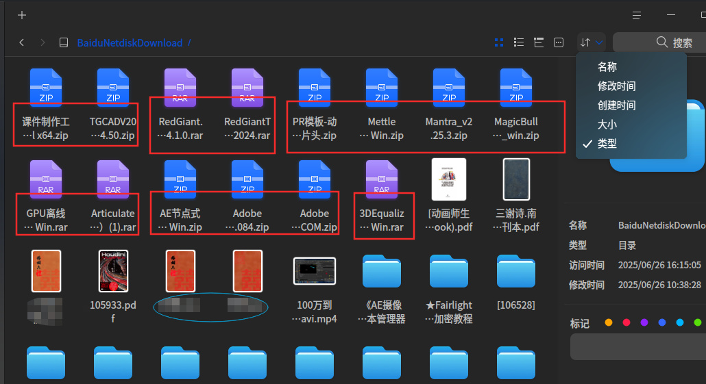Sort files by 修改时间
Image resolution: width=706 pixels, height=384 pixels.
point(631,86)
